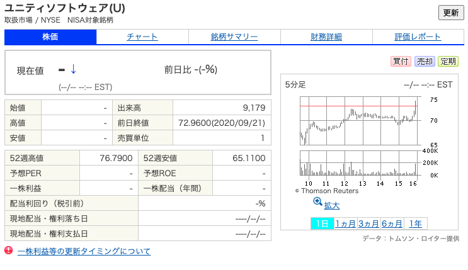This screenshot has width=468, height=270.
Task: Open the チャート tab
Action: [142, 37]
